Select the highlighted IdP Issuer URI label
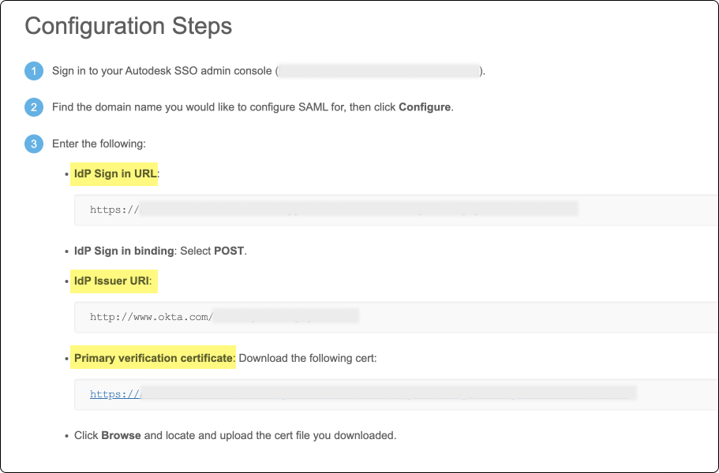The image size is (719, 473). point(114,281)
